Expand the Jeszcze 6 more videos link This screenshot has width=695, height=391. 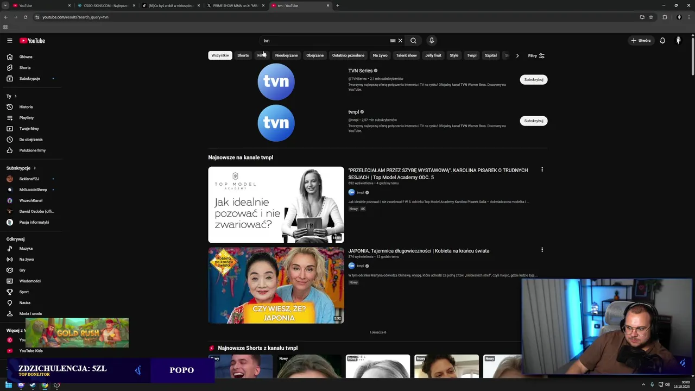tap(378, 332)
